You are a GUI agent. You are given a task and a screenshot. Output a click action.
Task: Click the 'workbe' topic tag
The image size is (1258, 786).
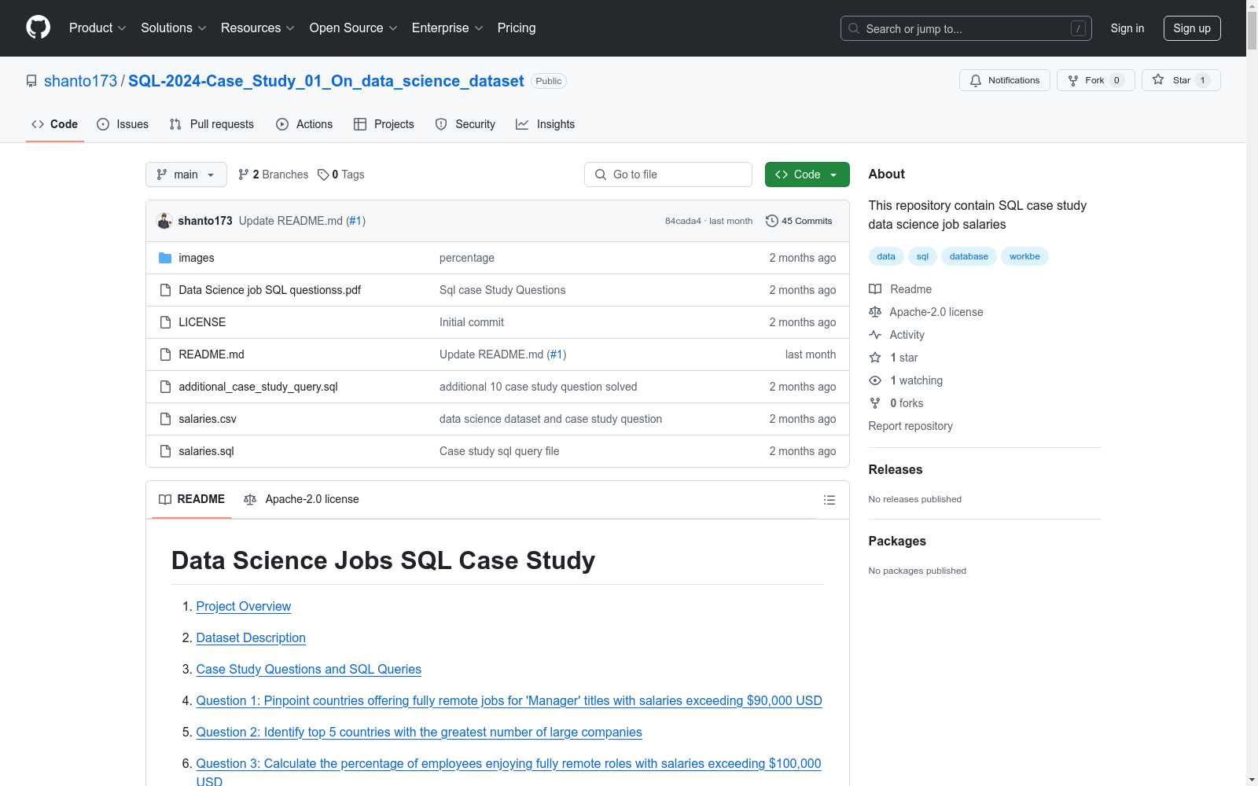click(1024, 256)
